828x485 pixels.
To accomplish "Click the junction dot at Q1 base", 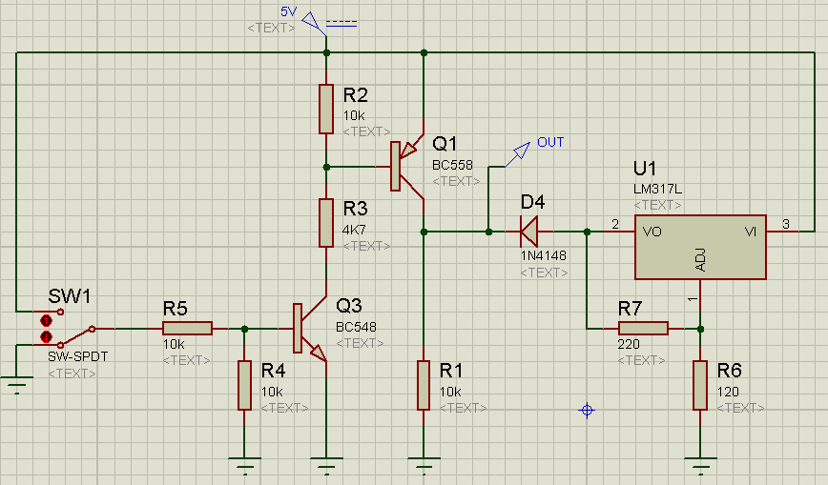I will point(326,167).
